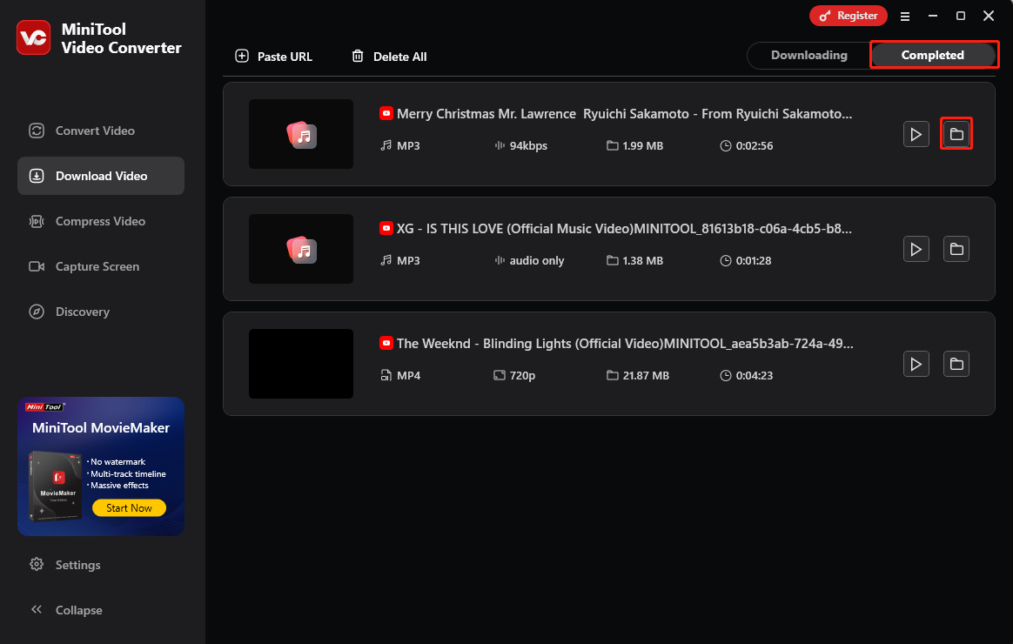The image size is (1013, 644).
Task: Click the MiniTool MovieMaker ad heading
Action: point(101,427)
